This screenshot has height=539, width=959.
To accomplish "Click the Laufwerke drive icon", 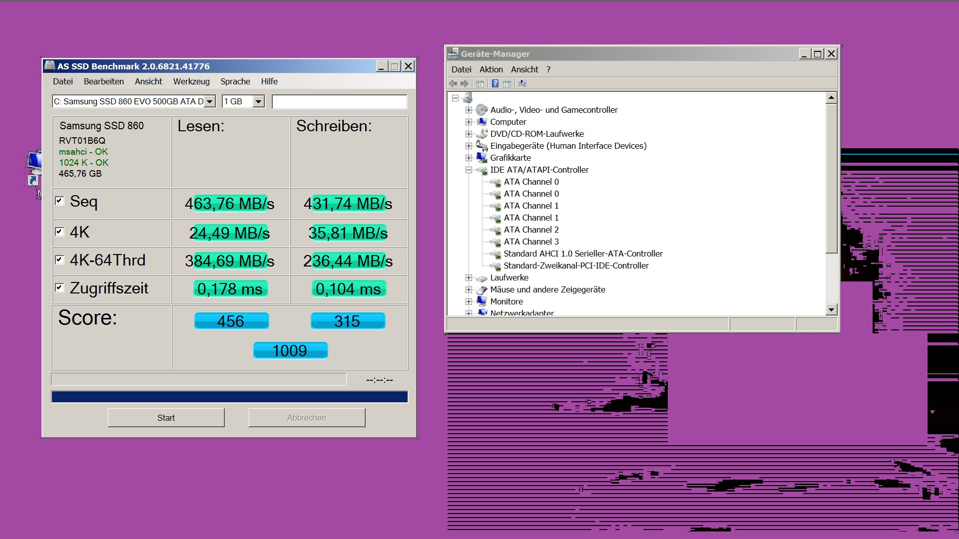I will [481, 278].
